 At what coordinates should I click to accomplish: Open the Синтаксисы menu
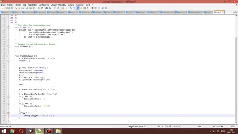click(x=44, y=5)
